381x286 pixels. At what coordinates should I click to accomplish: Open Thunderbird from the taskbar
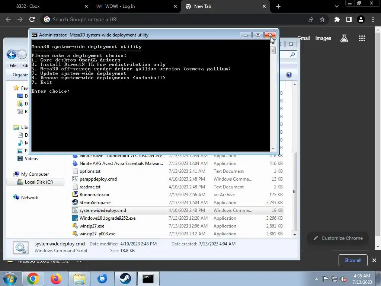[102, 279]
